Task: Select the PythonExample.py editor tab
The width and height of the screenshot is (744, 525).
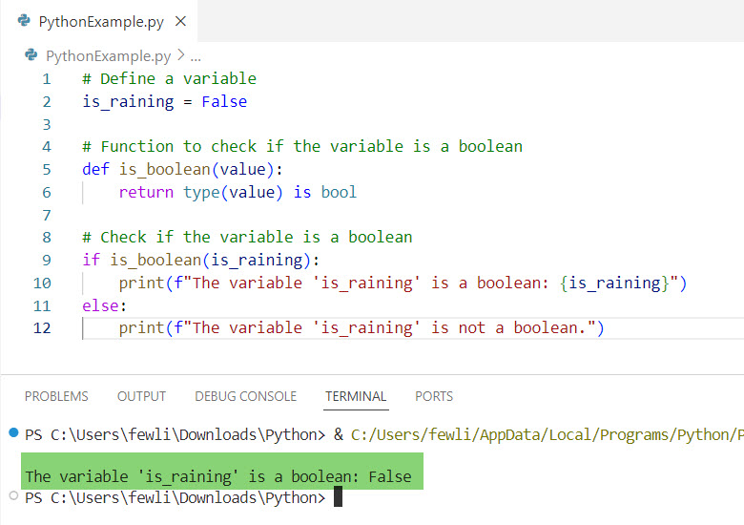Action: click(99, 21)
